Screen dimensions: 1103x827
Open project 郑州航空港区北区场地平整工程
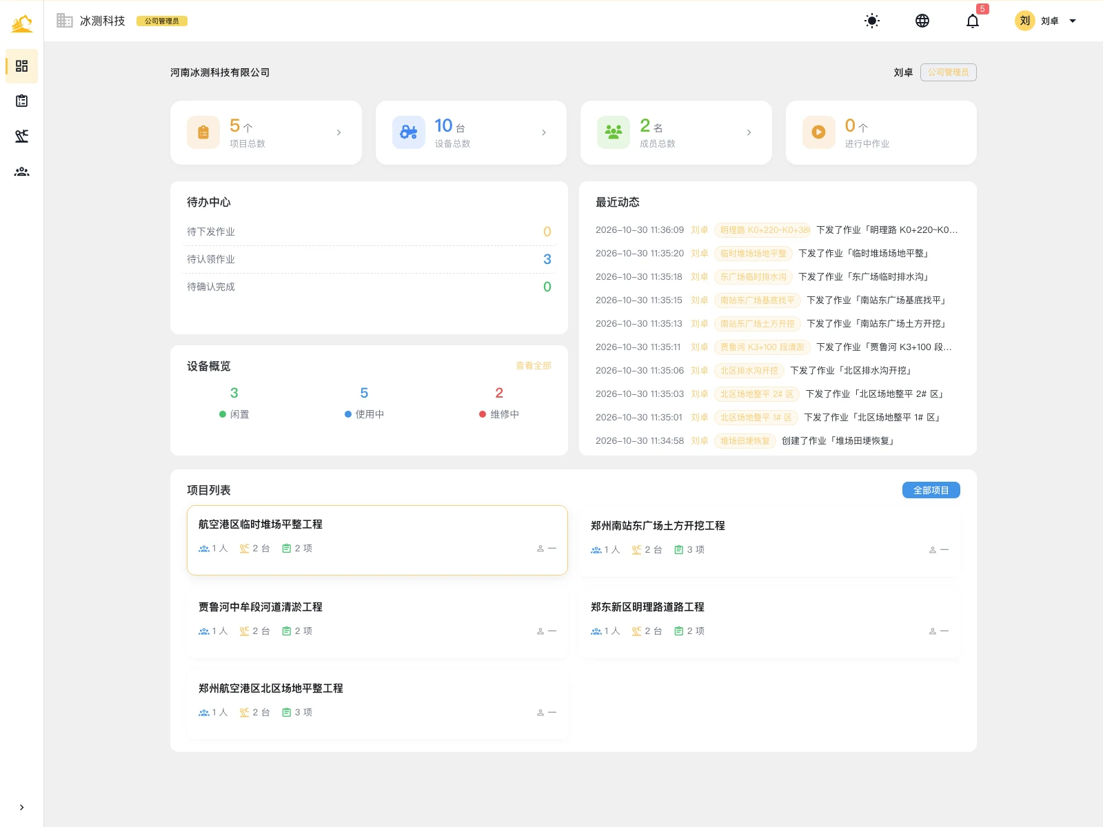tap(377, 704)
